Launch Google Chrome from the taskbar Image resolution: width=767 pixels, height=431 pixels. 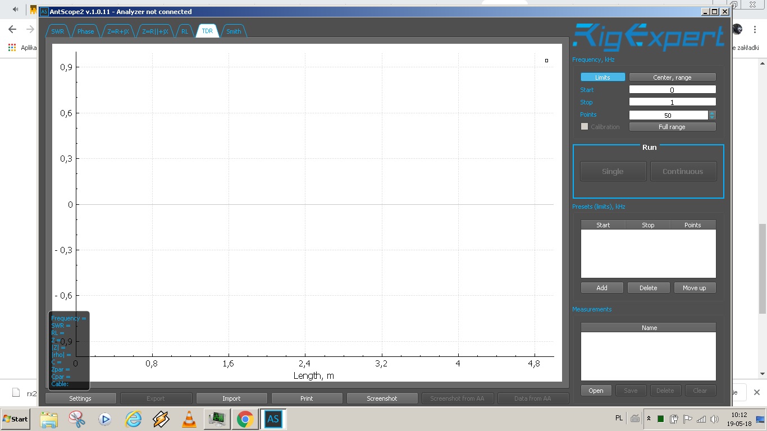coord(245,419)
